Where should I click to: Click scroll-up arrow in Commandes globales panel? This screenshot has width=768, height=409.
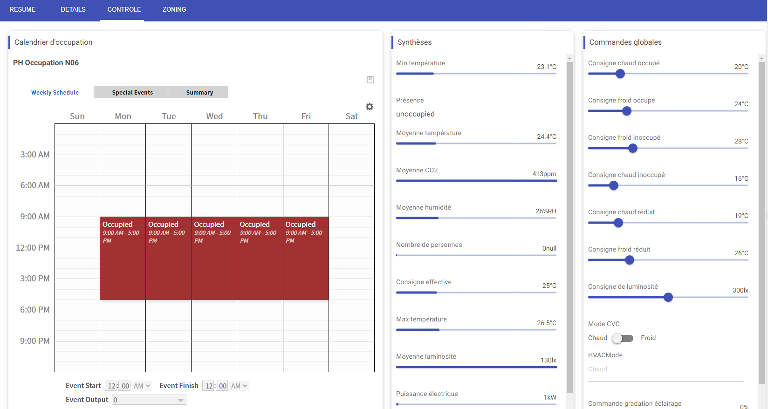tap(761, 58)
